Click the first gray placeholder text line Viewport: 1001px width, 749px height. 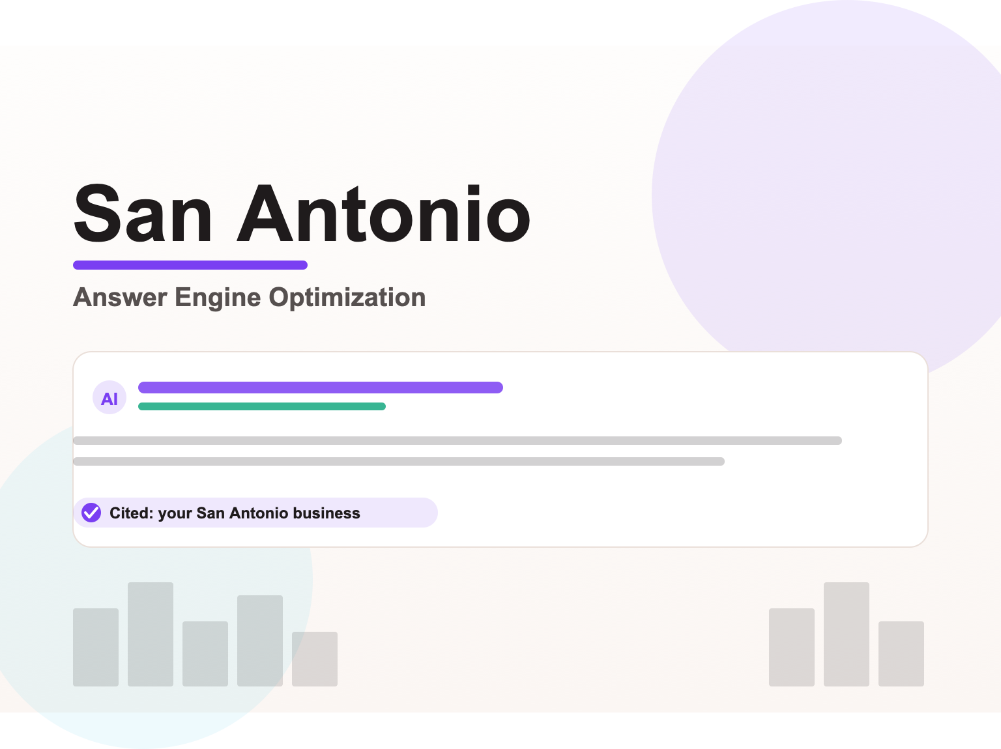457,440
